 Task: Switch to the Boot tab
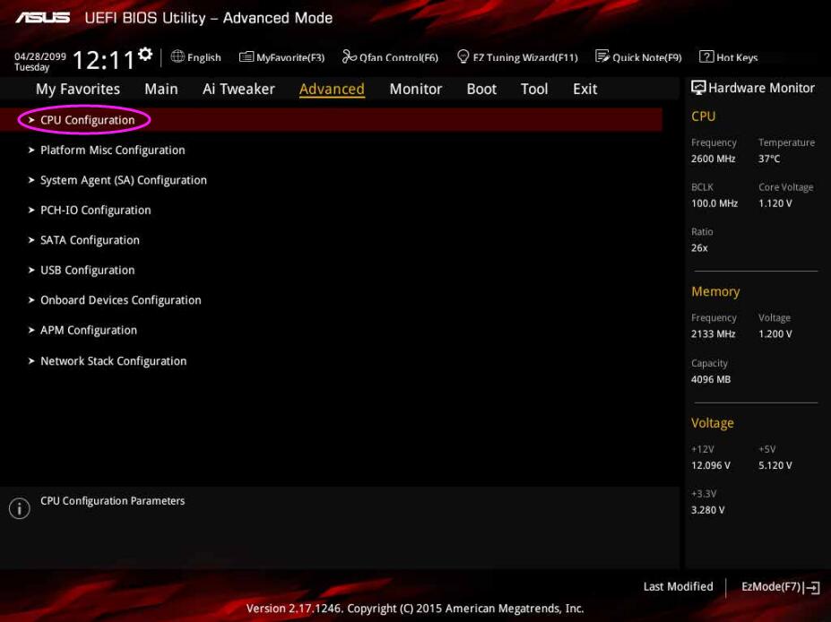click(x=481, y=89)
